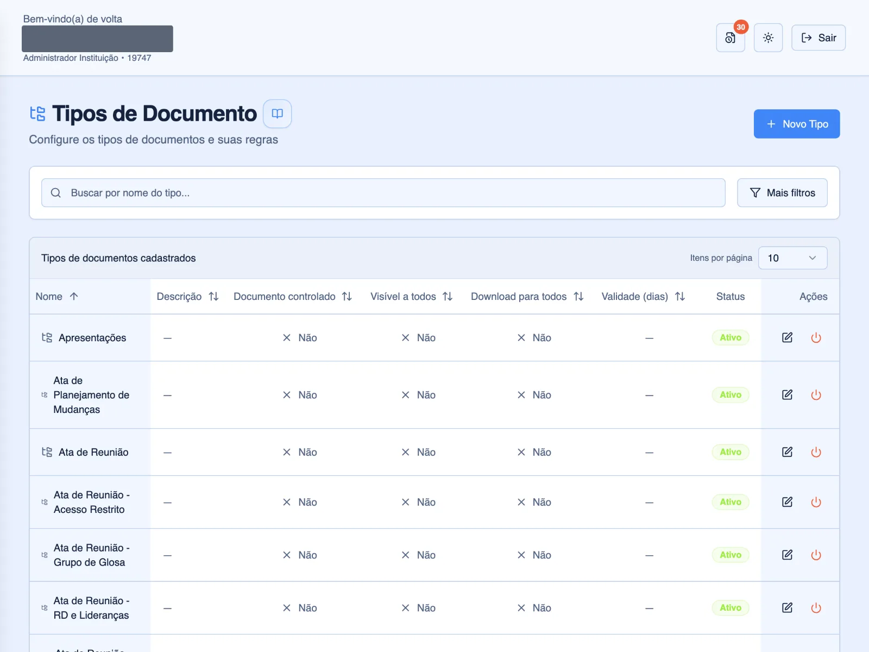The height and width of the screenshot is (652, 869).
Task: Focus the Buscar por nome do tipo field
Action: tap(383, 193)
